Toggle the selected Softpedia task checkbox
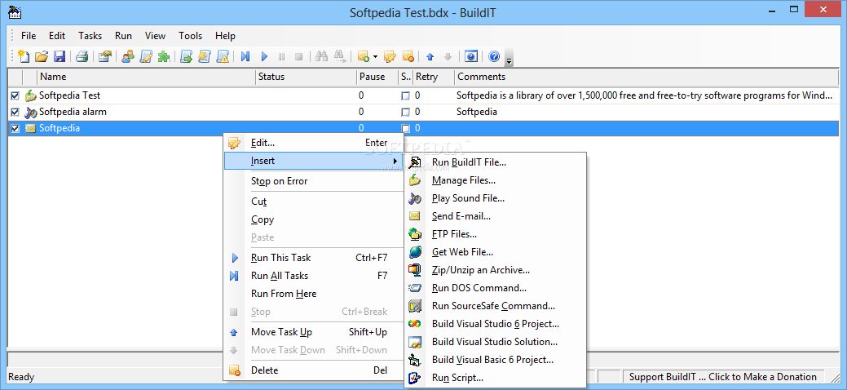This screenshot has width=847, height=390. click(15, 128)
